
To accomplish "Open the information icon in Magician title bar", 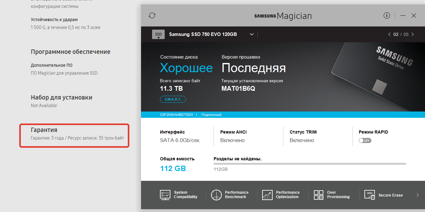I will (387, 15).
